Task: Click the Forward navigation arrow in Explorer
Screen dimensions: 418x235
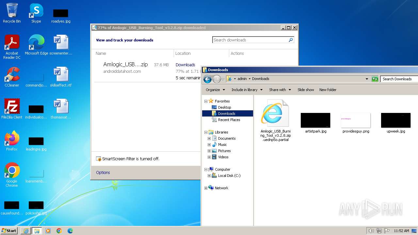Action: click(216, 79)
